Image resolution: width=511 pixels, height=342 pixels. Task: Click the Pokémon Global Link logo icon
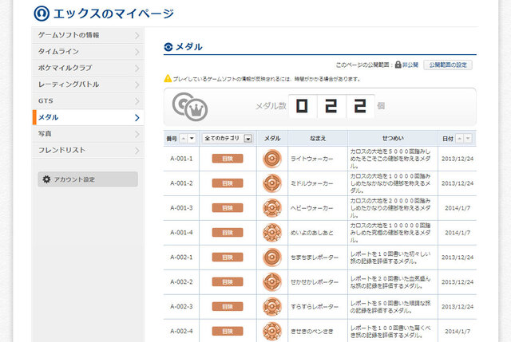coord(42,14)
